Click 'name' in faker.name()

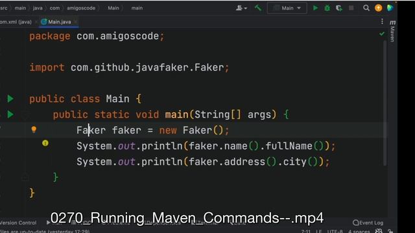tap(235, 146)
